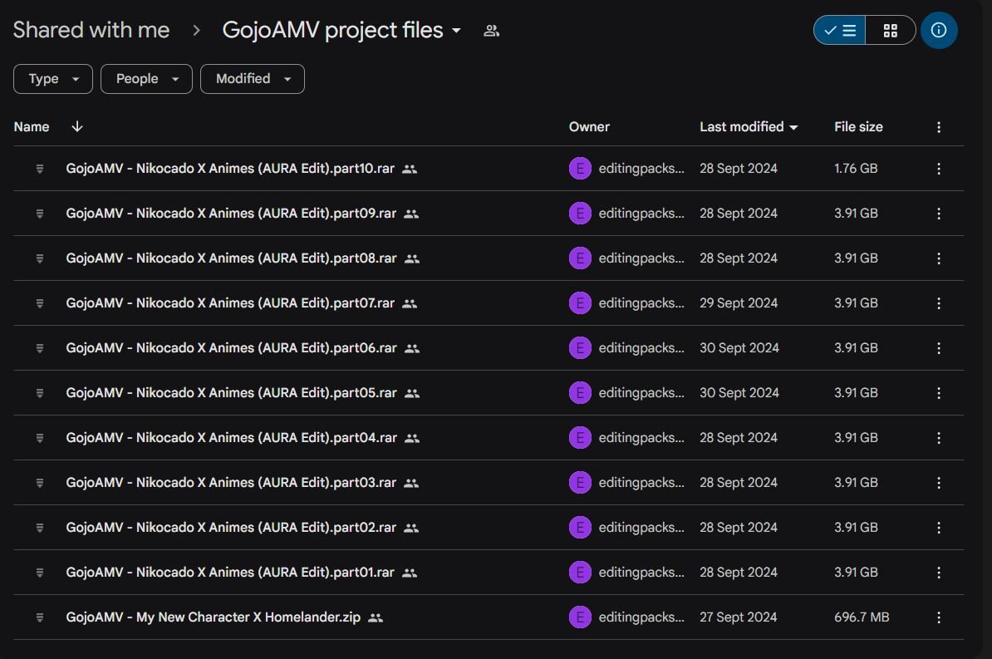Click owner name editingpacks on part03.rar row
Image resolution: width=992 pixels, height=659 pixels.
coord(641,483)
